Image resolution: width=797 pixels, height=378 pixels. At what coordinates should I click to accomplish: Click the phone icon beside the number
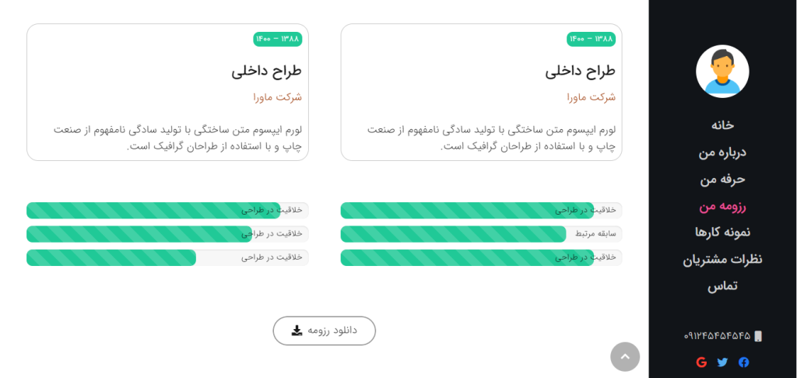tap(758, 336)
